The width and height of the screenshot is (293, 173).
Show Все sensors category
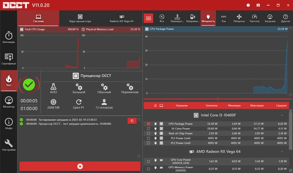tap(162, 19)
